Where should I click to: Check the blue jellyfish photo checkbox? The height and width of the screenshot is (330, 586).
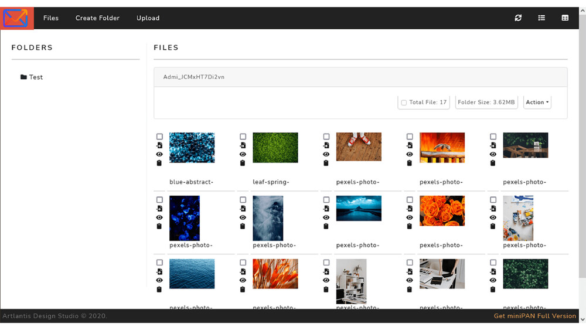[x=159, y=199]
